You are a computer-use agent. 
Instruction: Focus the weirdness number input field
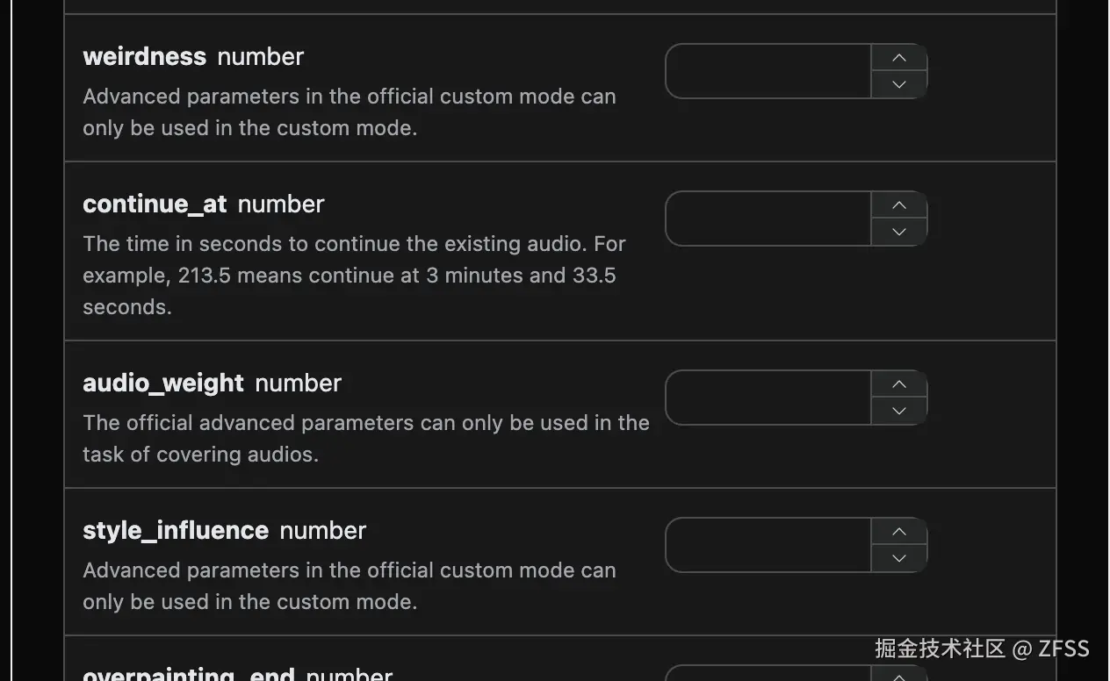768,71
